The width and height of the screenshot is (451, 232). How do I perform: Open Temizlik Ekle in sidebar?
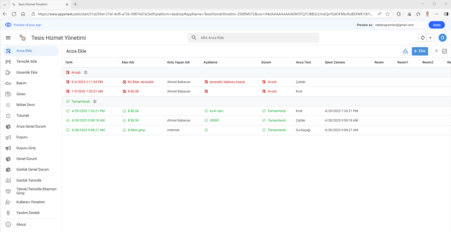click(27, 62)
